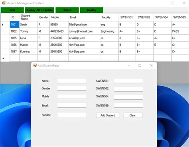Image resolution: width=189 pixels, height=147 pixels.
Task: Click email cell kkk@qq.com
Action: click(x=84, y=52)
